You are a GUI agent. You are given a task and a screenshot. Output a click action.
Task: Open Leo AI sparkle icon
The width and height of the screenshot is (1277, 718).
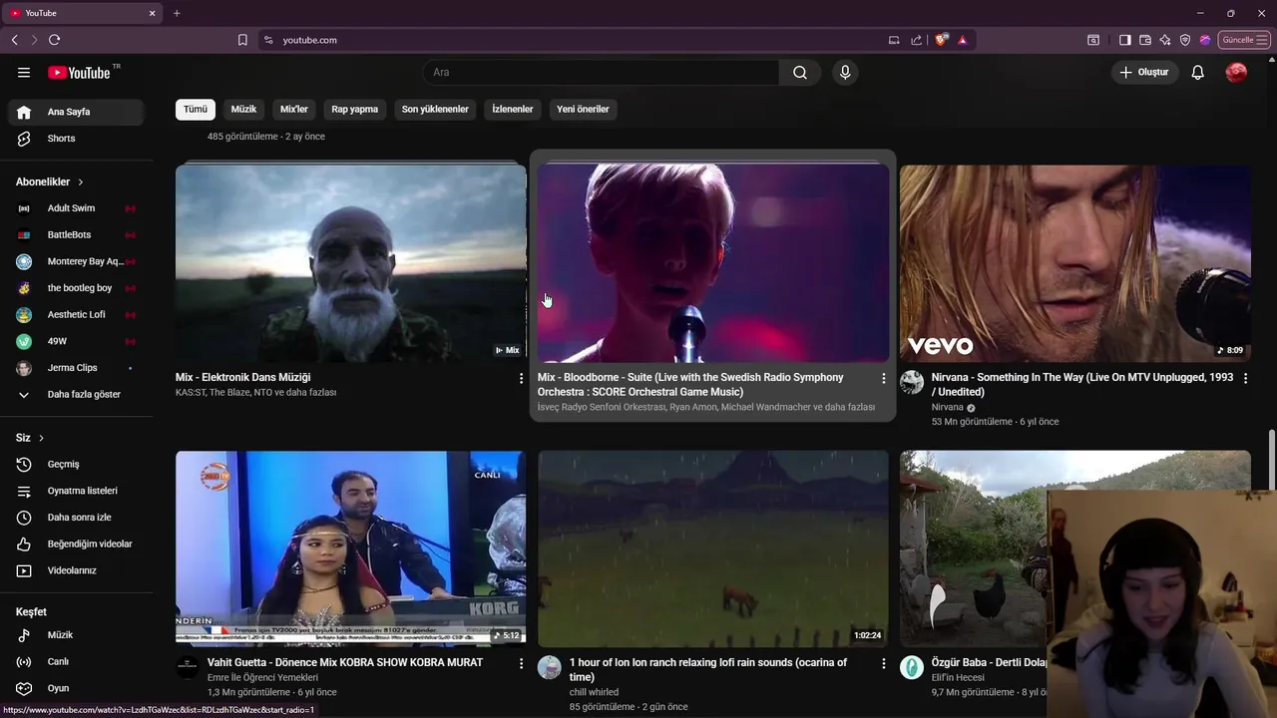(x=1165, y=40)
